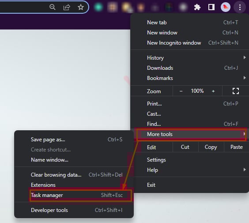Increase zoom with the plus button
249x223 pixels.
tap(213, 91)
